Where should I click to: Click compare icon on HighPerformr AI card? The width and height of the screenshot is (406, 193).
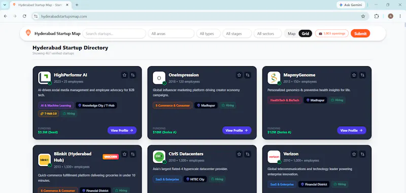[x=133, y=75]
